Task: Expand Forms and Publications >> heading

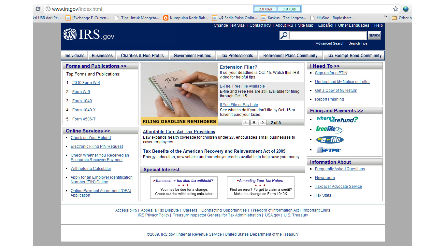Action: pos(96,66)
